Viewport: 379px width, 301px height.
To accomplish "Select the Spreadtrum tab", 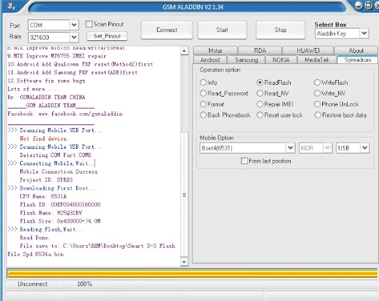I will (x=358, y=59).
